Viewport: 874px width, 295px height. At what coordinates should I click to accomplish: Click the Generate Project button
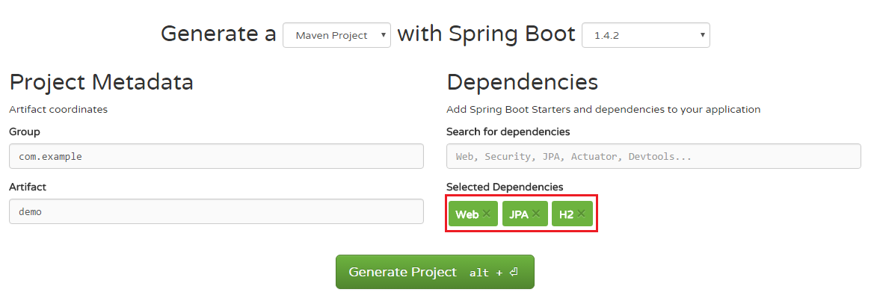[x=435, y=272]
